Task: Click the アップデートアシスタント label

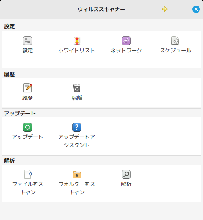Action: coord(77,141)
